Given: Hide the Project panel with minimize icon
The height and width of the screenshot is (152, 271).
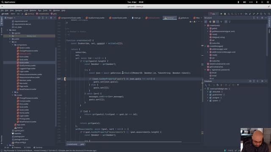Looking at the screenshot, I should click(x=55, y=18).
